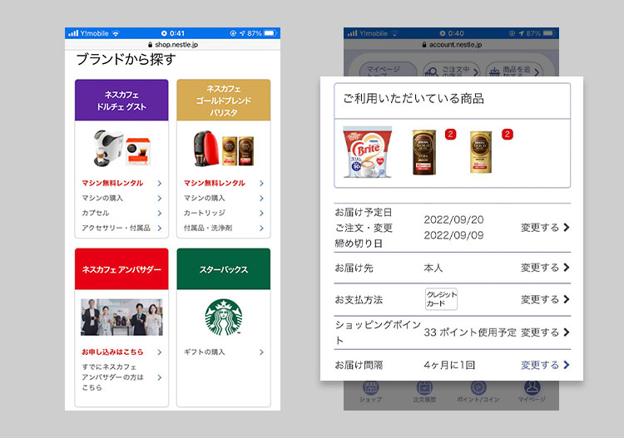Click the purple ネスカフェ ドルチェ グスト header
The image size is (624, 438).
click(x=121, y=101)
